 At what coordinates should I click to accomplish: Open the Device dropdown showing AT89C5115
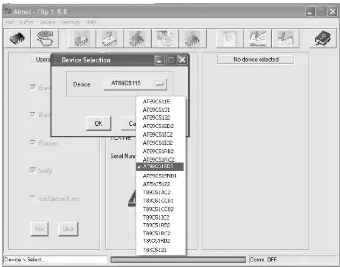click(135, 84)
